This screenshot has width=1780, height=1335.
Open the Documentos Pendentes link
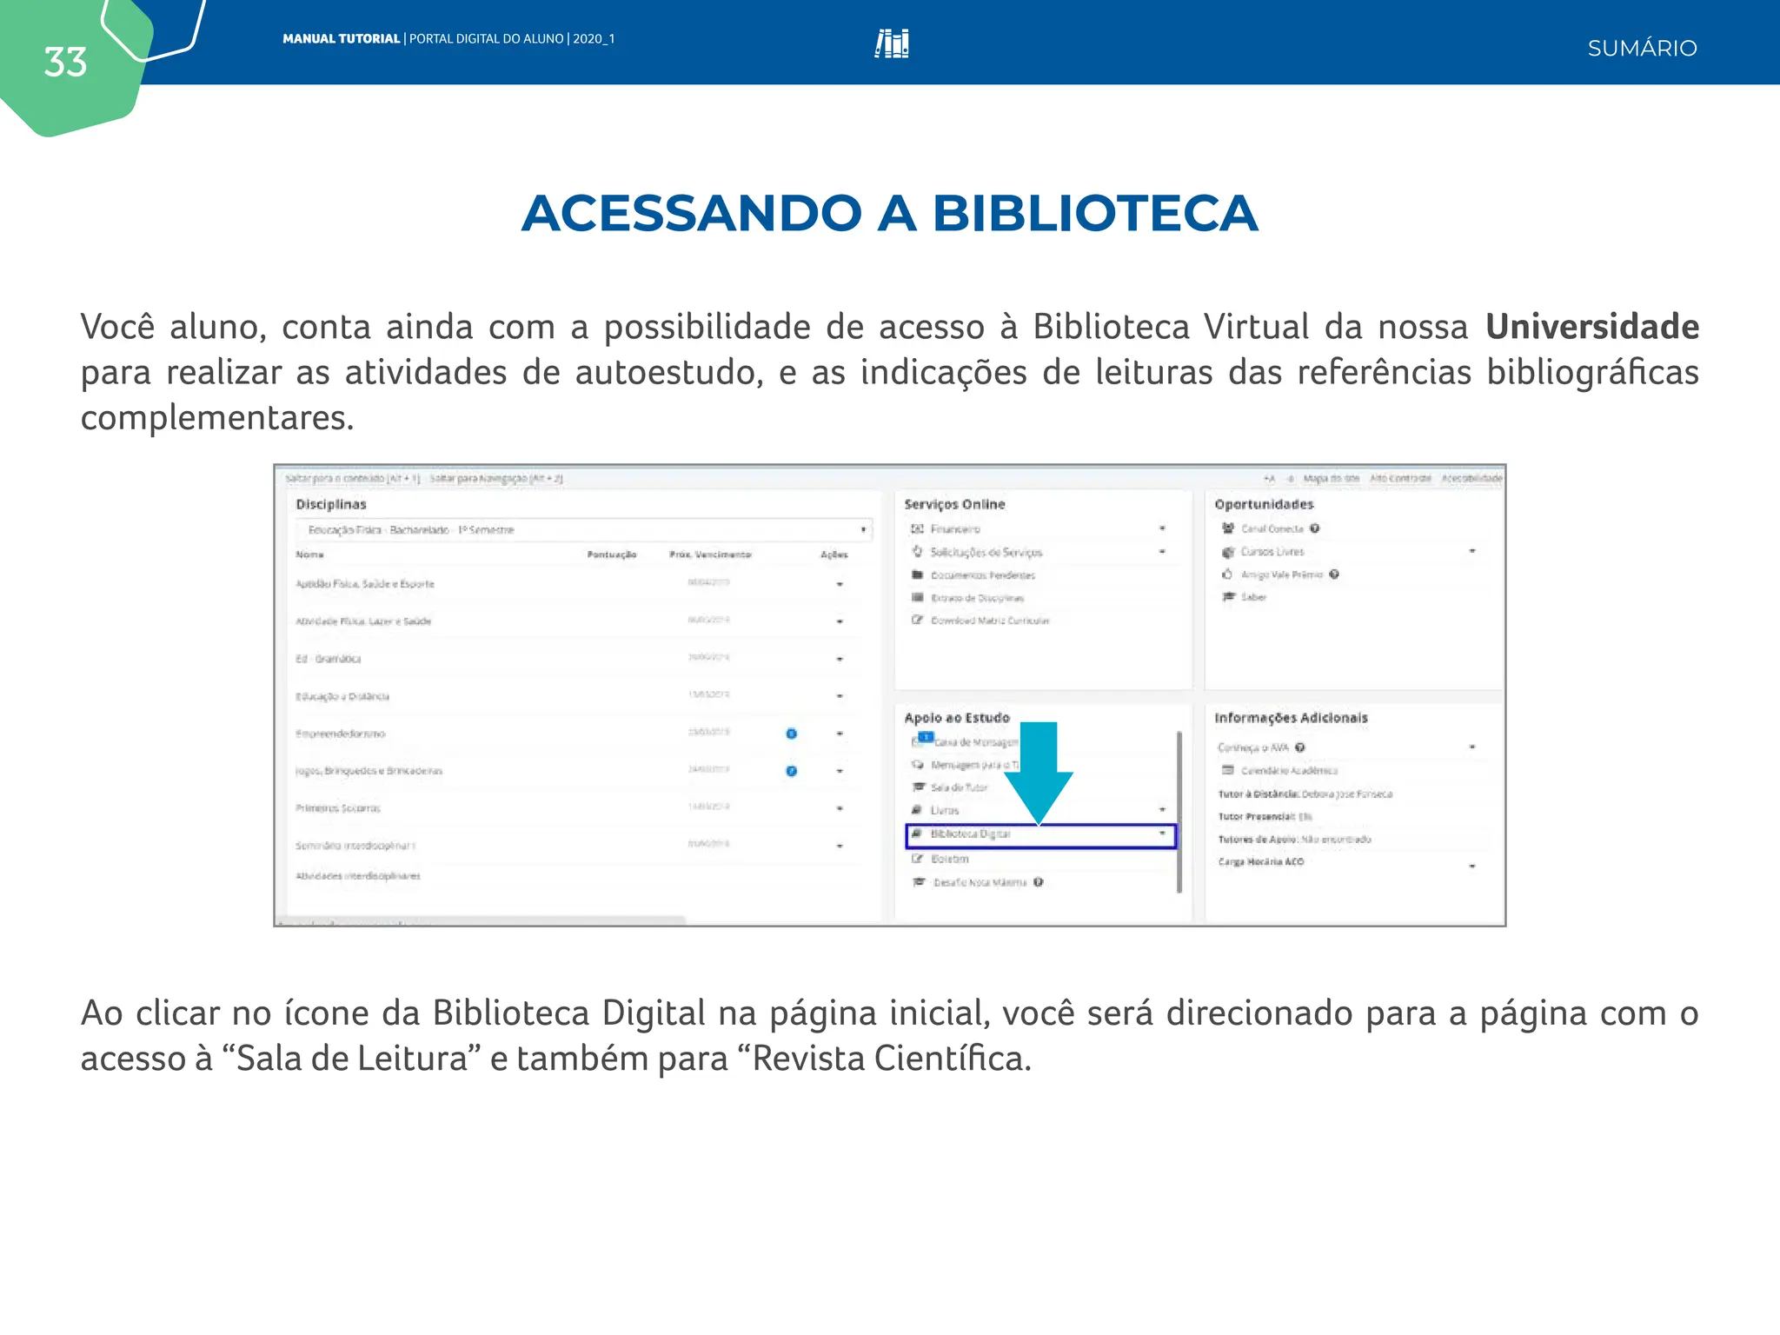pyautogui.click(x=983, y=575)
